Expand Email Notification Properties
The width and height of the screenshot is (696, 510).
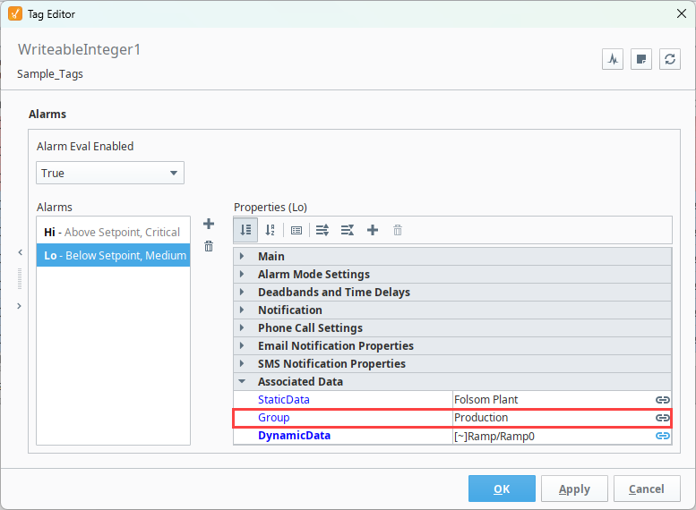pyautogui.click(x=242, y=345)
